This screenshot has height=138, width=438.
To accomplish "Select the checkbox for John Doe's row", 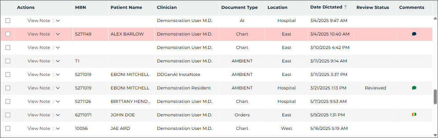I will tap(8, 115).
